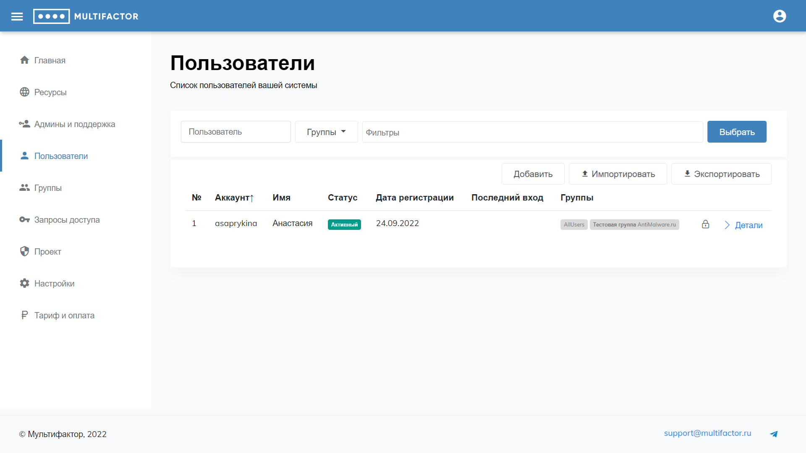Sort table by Аккаунт column
The height and width of the screenshot is (453, 806).
pos(234,198)
